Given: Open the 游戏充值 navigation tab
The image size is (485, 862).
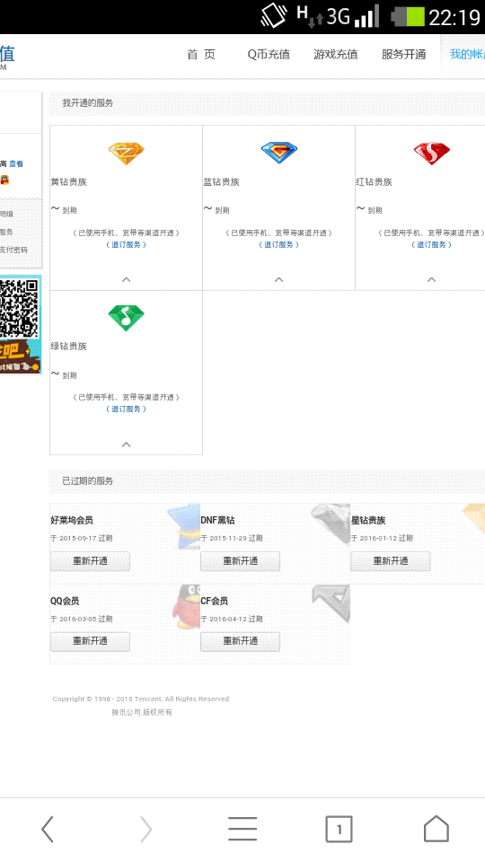Looking at the screenshot, I should point(335,55).
